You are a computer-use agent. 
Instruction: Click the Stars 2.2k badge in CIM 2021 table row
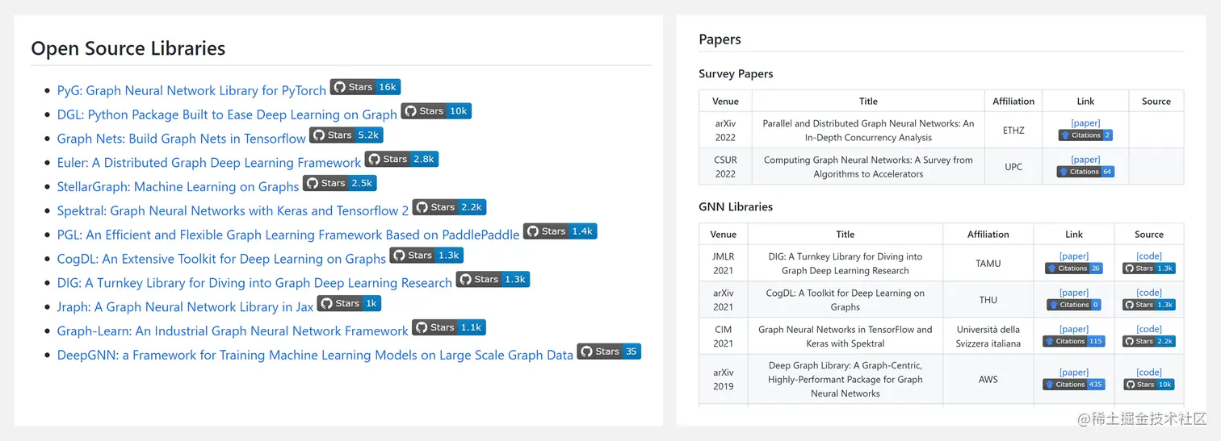pos(1149,341)
